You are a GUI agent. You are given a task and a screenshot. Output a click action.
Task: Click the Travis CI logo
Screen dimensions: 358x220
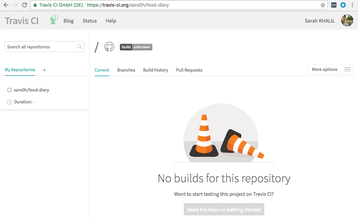(22, 21)
